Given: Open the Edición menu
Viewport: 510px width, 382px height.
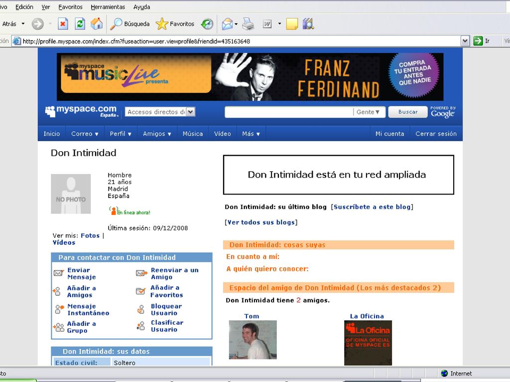Looking at the screenshot, I should pyautogui.click(x=24, y=7).
